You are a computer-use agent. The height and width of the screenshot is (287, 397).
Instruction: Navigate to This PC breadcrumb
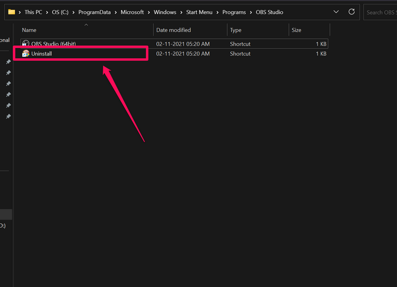[33, 12]
